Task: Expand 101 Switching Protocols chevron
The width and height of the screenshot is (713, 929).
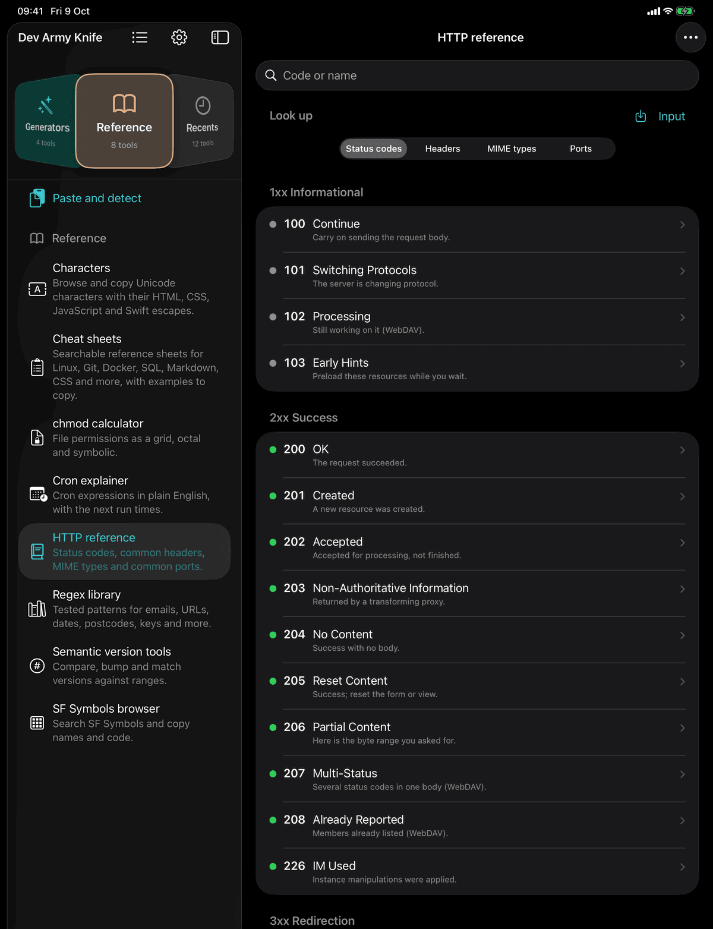Action: coord(682,271)
